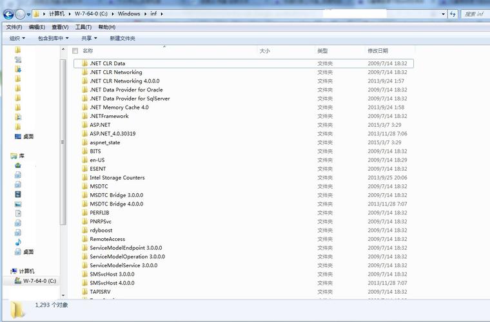490x322 pixels.
Task: Click the Back navigation arrow button
Action: point(8,14)
